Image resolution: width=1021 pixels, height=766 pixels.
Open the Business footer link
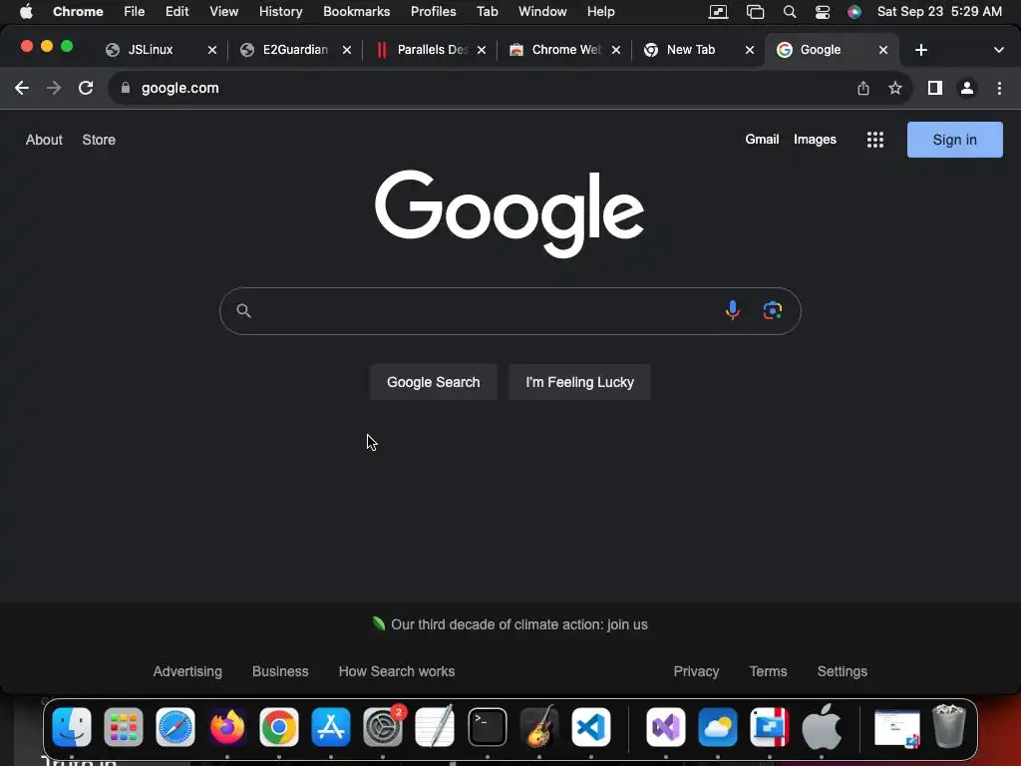coord(280,671)
